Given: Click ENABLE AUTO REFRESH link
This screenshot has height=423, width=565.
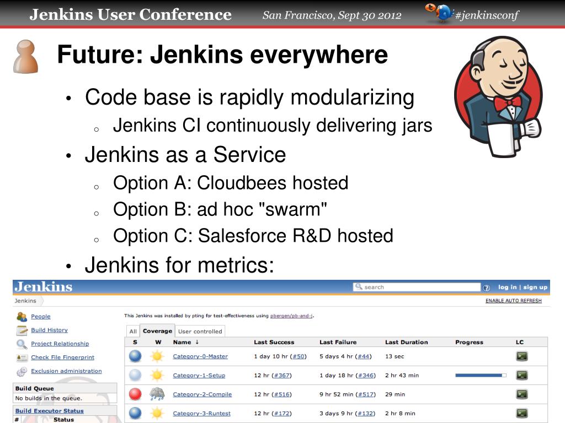Looking at the screenshot, I should coord(514,301).
